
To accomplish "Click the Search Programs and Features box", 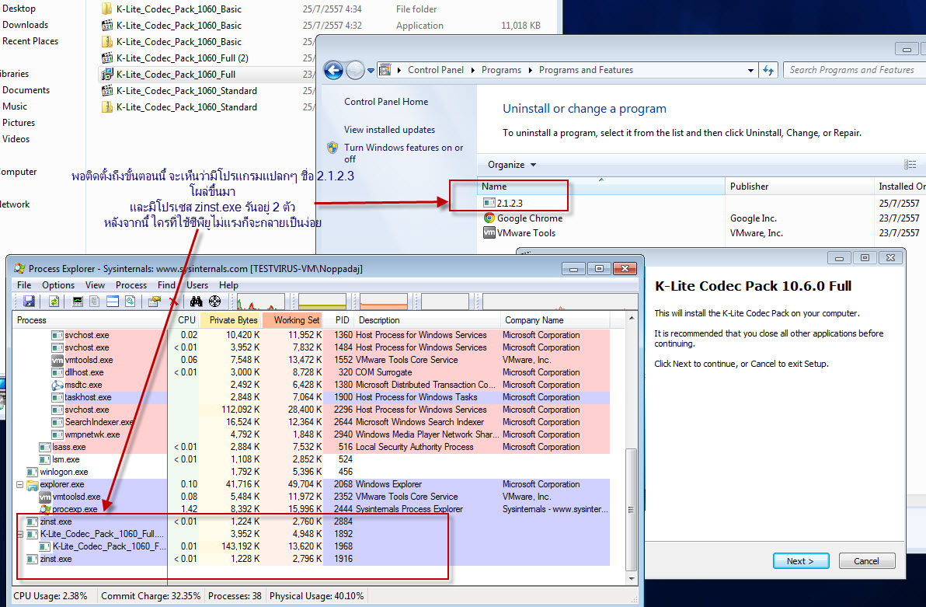I will coord(851,70).
